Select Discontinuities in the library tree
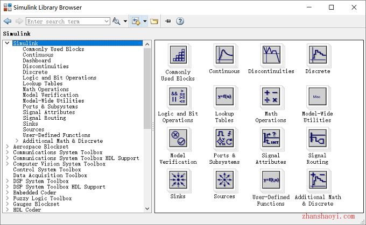This screenshot has height=225, width=366. 46,66
